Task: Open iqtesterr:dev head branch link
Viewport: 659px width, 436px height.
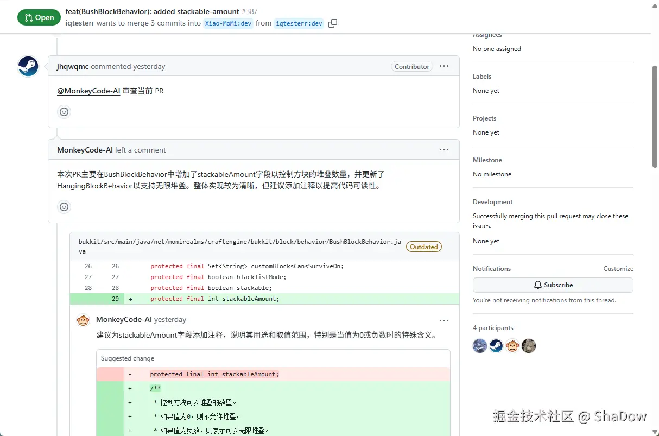Action: click(x=299, y=23)
